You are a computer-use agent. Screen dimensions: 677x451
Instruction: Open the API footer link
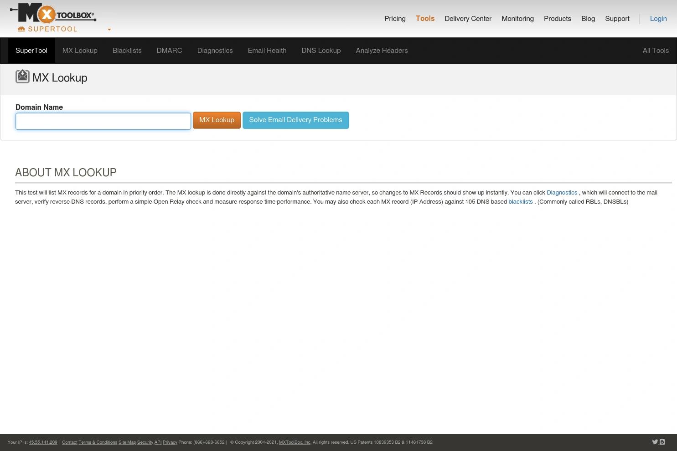pyautogui.click(x=158, y=442)
